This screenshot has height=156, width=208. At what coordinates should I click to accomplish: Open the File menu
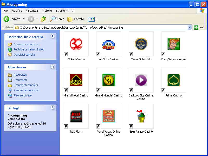click(5, 11)
